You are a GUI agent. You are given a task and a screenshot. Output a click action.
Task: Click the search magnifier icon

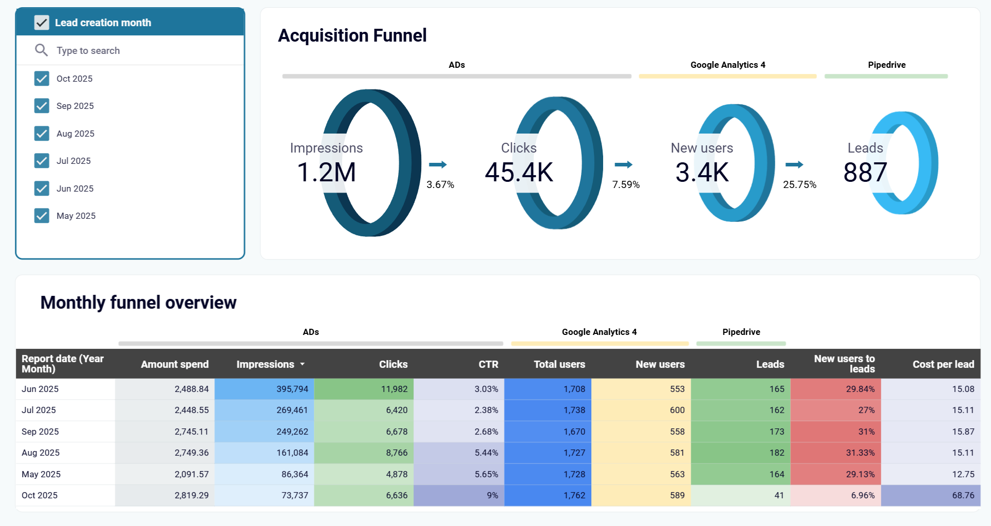point(42,50)
